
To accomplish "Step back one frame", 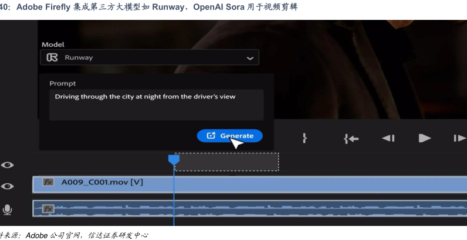I will click(388, 138).
